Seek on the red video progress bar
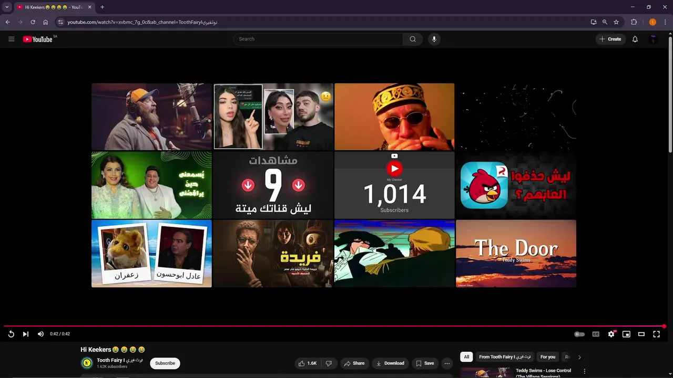Viewport: 673px width, 378px height. pyautogui.click(x=334, y=326)
